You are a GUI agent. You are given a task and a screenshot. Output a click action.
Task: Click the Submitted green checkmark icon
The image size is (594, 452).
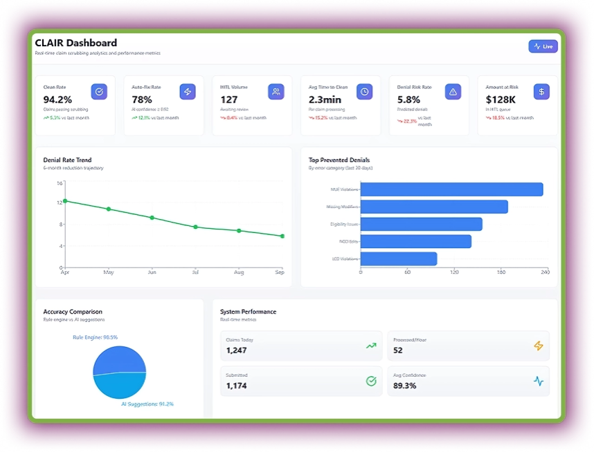[x=370, y=382]
